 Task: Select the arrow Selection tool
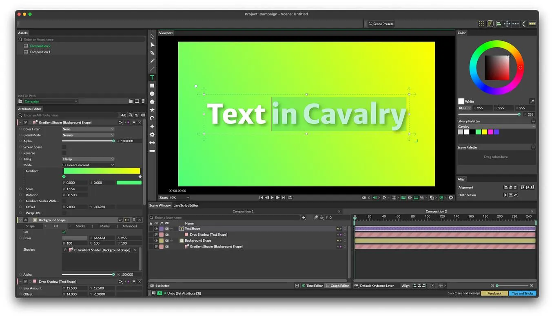point(152,37)
